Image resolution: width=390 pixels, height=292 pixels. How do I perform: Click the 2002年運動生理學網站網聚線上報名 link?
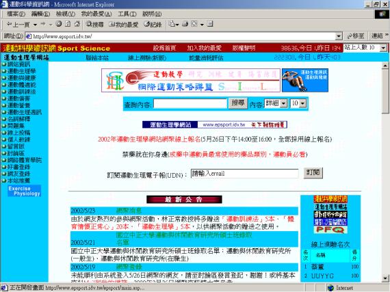coord(149,140)
